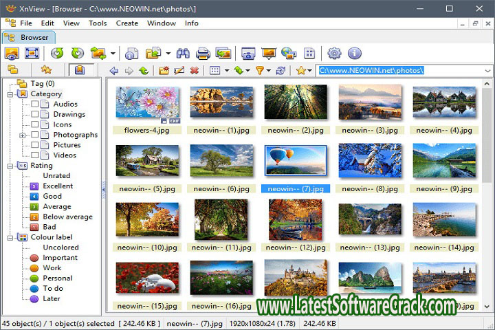This screenshot has height=330, width=495.
Task: Tick the Pictures category checkbox
Action: click(x=34, y=145)
